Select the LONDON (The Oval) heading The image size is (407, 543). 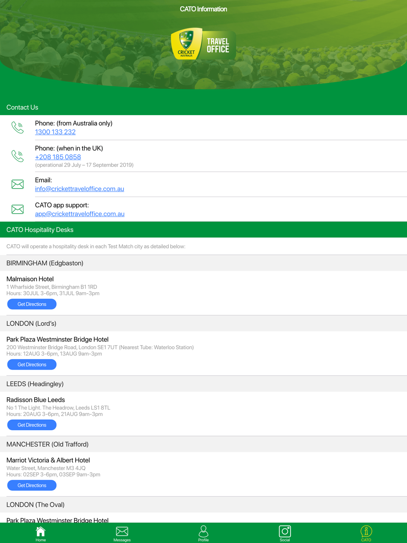pyautogui.click(x=35, y=505)
